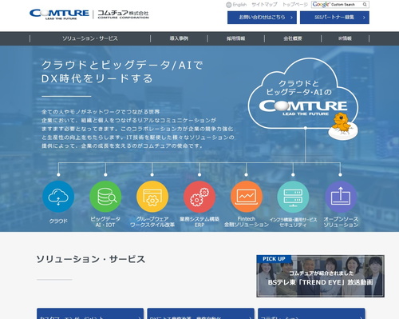Open the orange Fintech chart laptop icon
The image size is (399, 319).
tap(247, 197)
